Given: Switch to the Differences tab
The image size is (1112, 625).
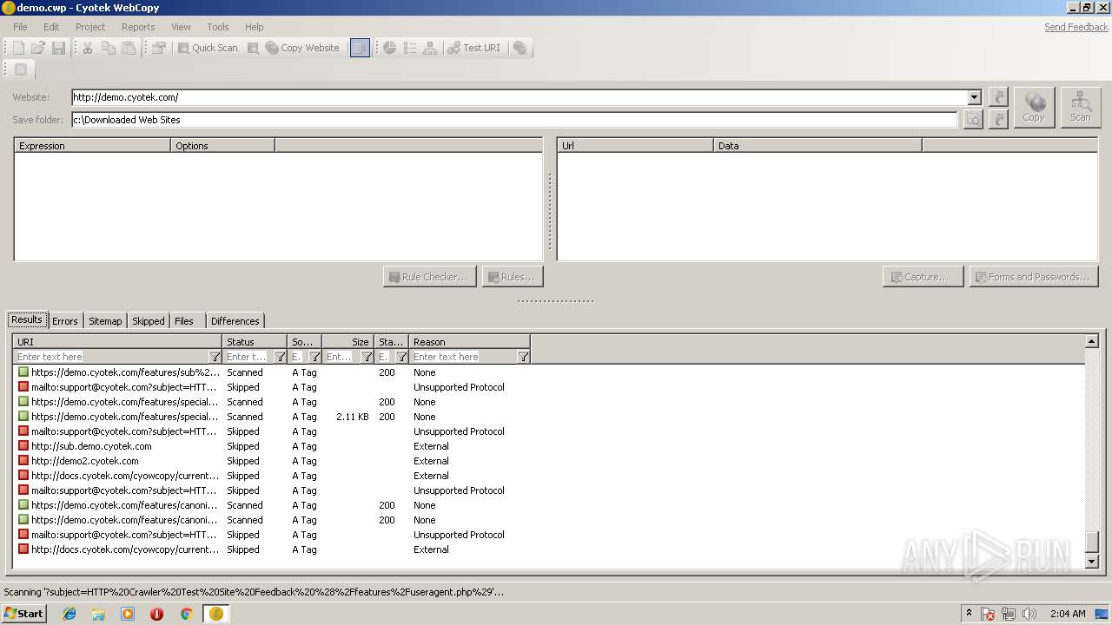Looking at the screenshot, I should click(x=235, y=321).
